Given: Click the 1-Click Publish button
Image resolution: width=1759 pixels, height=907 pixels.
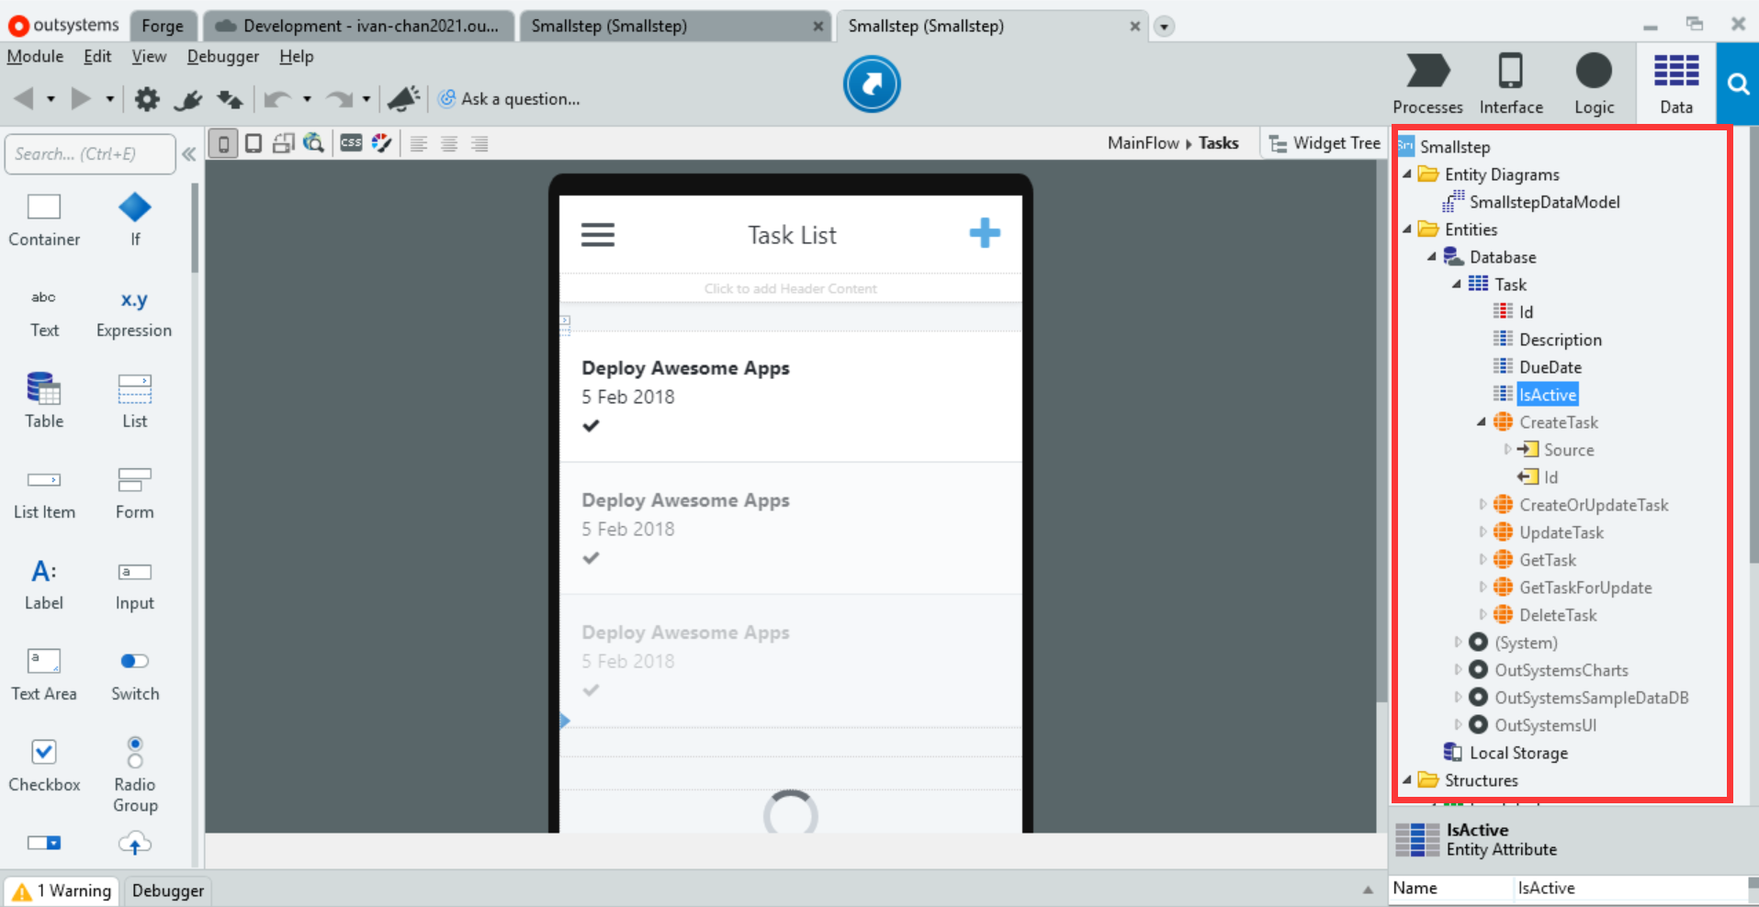Looking at the screenshot, I should (871, 84).
